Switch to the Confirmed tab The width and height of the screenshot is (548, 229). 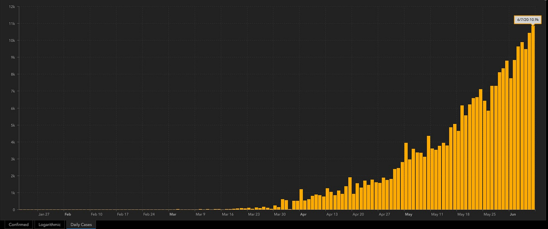pyautogui.click(x=18, y=224)
